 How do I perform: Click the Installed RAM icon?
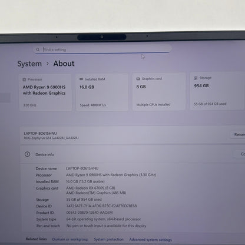[x=81, y=79]
